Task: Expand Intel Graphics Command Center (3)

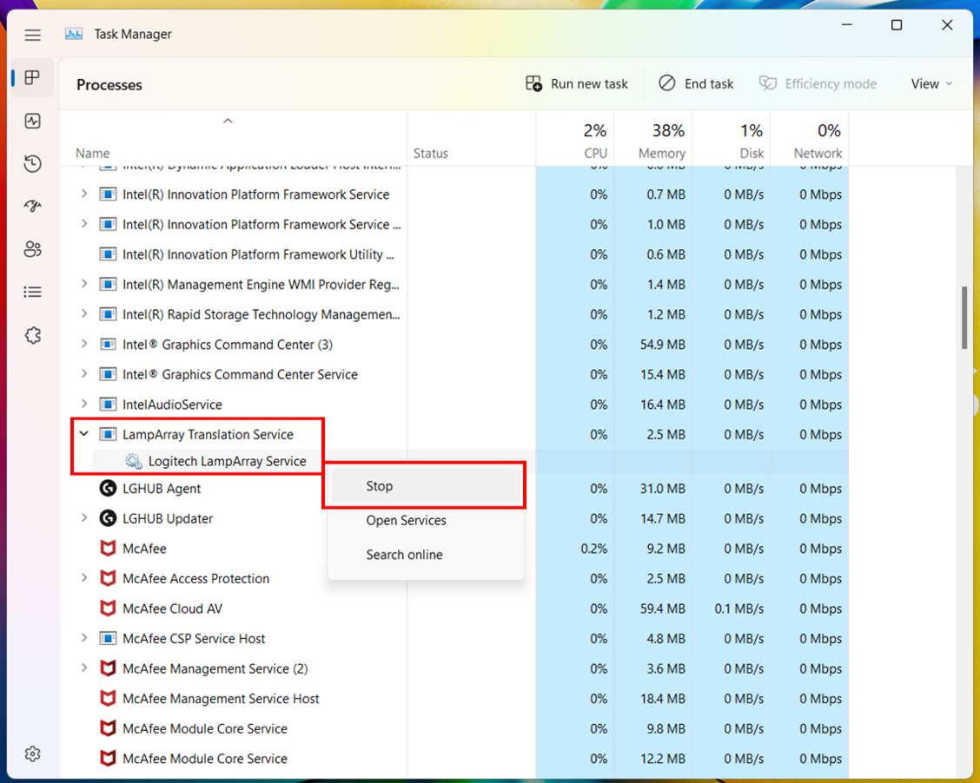Action: pyautogui.click(x=83, y=344)
